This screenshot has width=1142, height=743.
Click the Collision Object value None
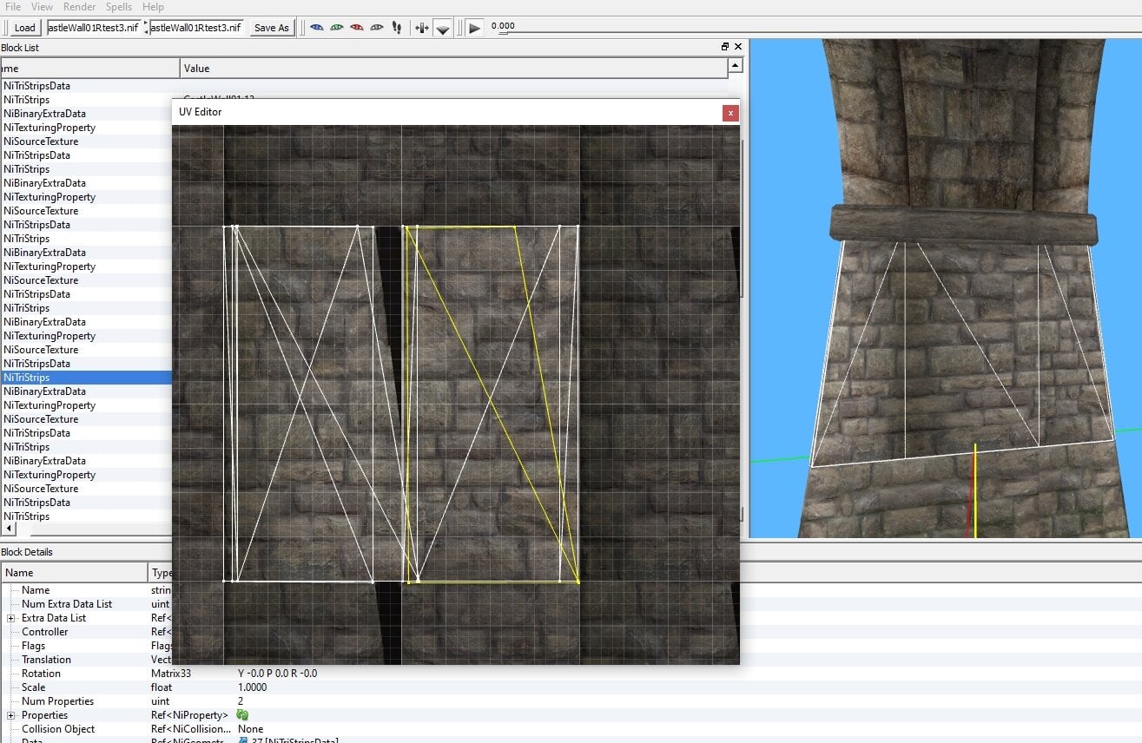pyautogui.click(x=250, y=729)
